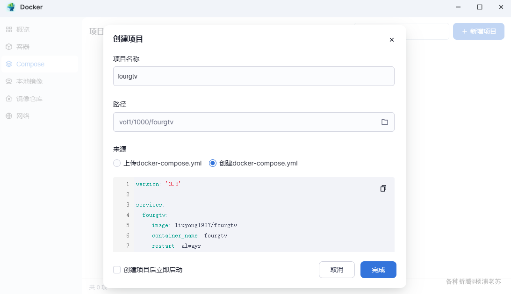511x294 pixels.
Task: Click the 容器 container cube icon
Action: click(x=9, y=47)
